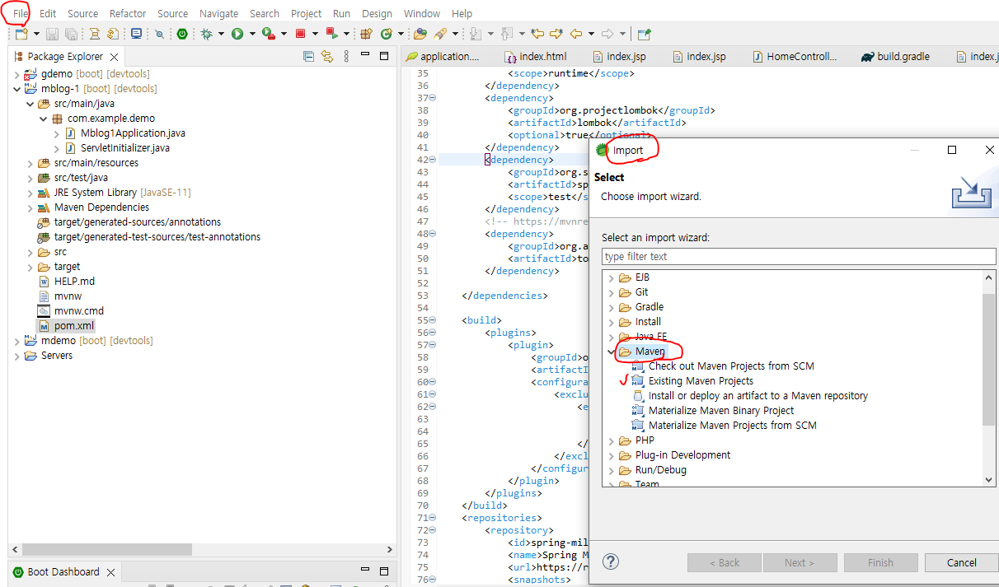
Task: Open the Window menu
Action: tap(422, 13)
